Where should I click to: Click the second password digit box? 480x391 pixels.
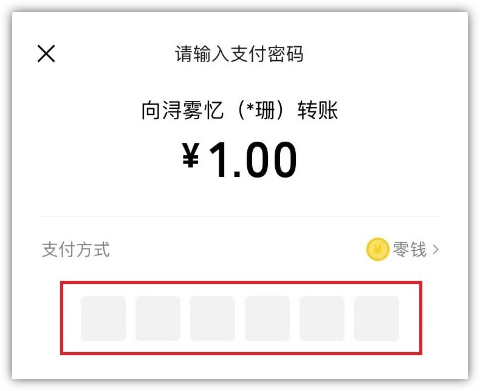click(158, 318)
